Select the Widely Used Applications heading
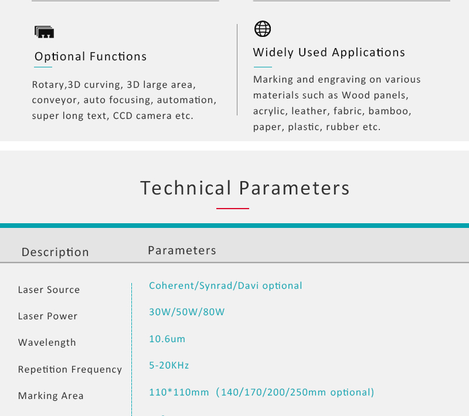Image resolution: width=469 pixels, height=416 pixels. 329,52
